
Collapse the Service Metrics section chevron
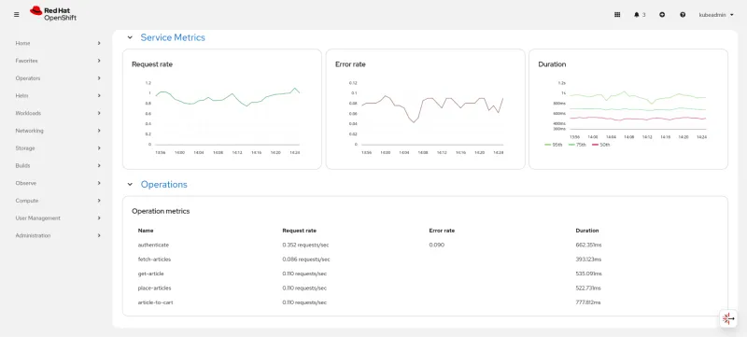coord(130,37)
